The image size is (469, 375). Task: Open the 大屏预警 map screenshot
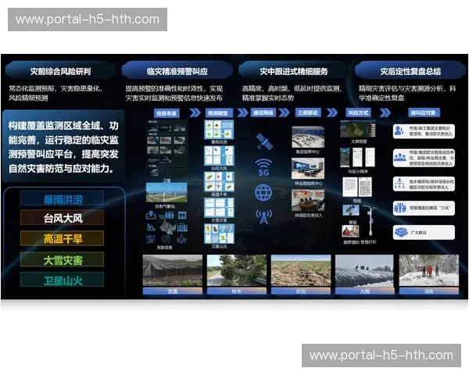[358, 129]
